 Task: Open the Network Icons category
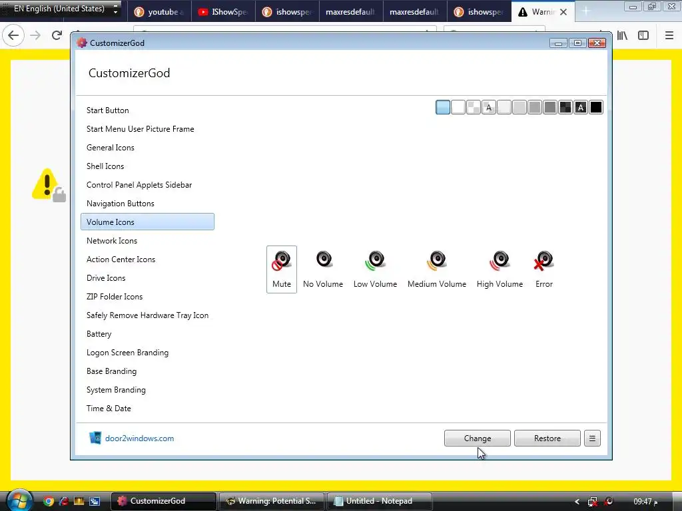(x=147, y=241)
